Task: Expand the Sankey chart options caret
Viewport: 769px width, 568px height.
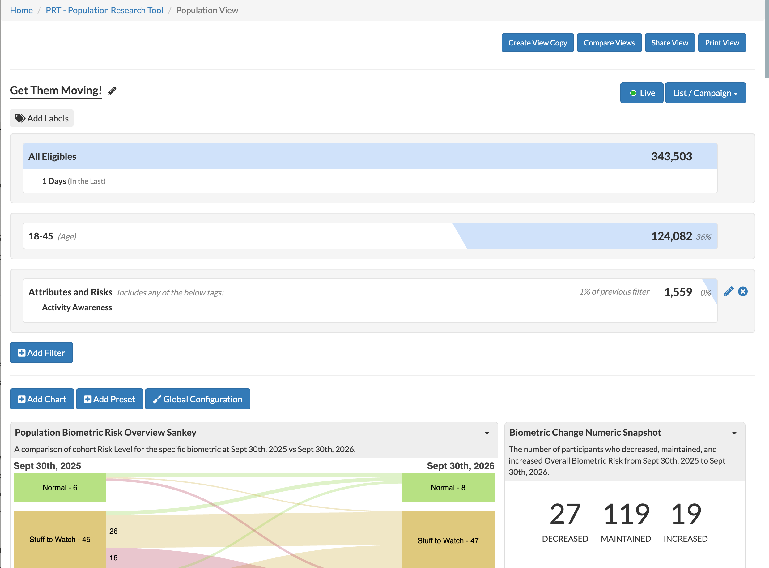Action: coord(487,433)
